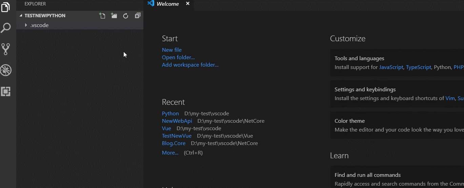Open the recent TestNewVue folder

click(177, 136)
